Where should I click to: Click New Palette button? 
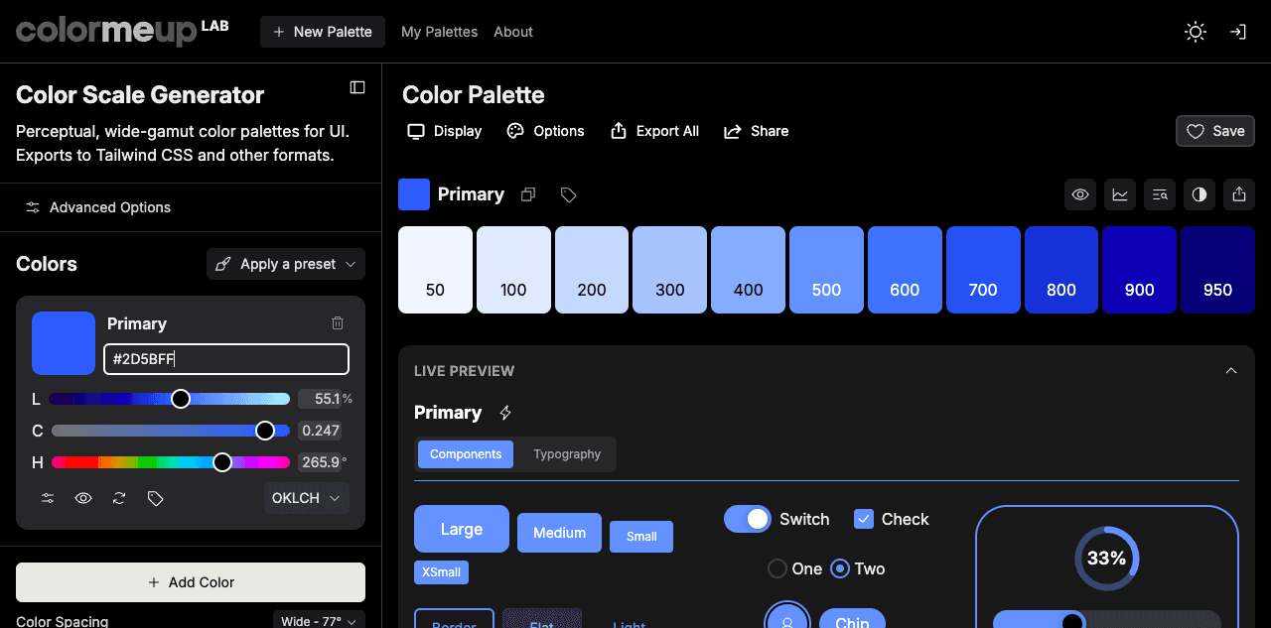coord(323,32)
